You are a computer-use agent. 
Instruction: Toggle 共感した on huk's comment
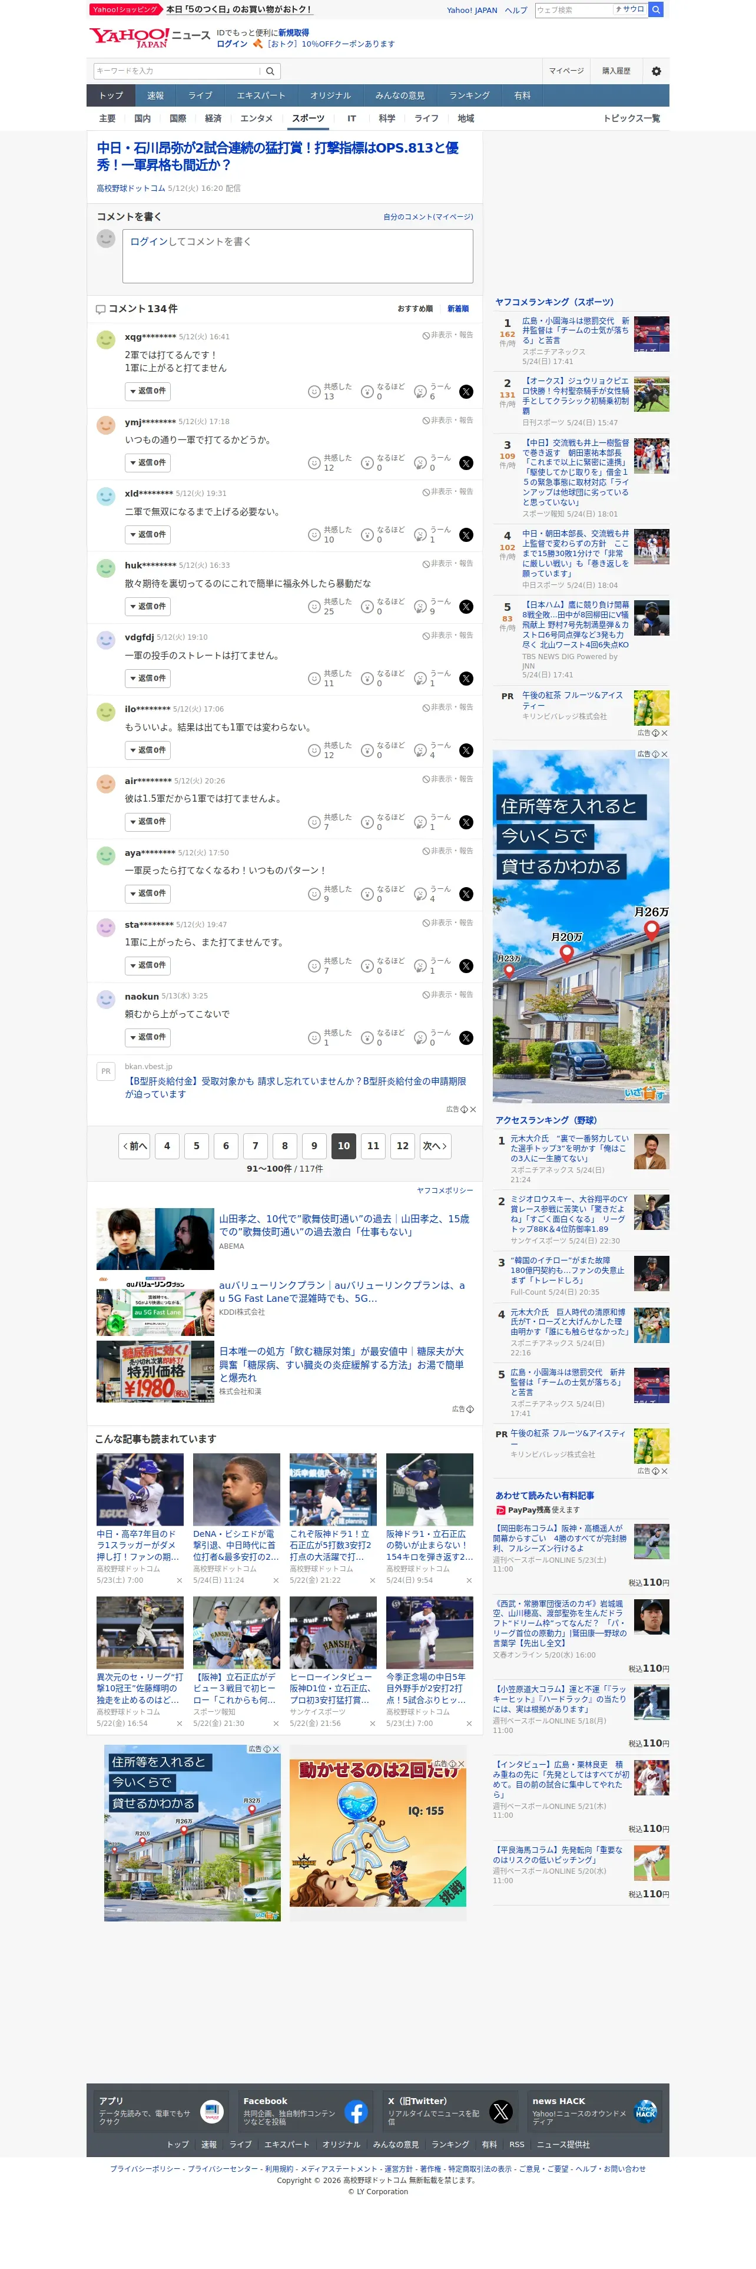pyautogui.click(x=330, y=607)
